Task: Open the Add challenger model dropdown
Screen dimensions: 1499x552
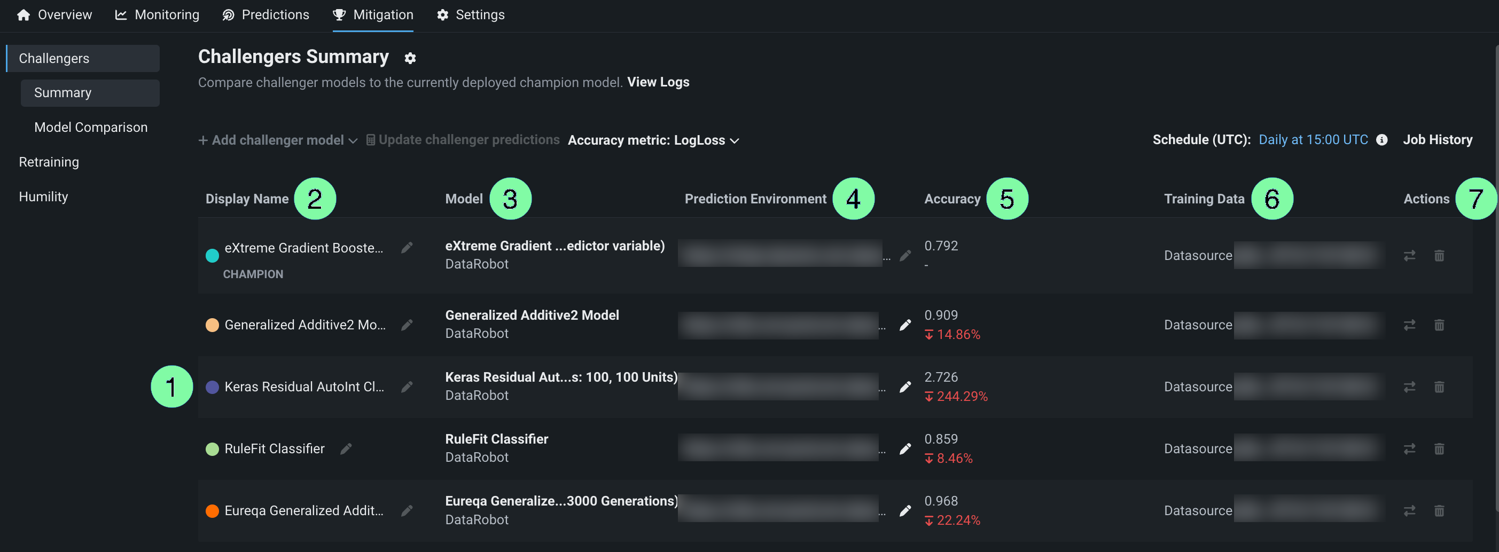Action: point(278,140)
